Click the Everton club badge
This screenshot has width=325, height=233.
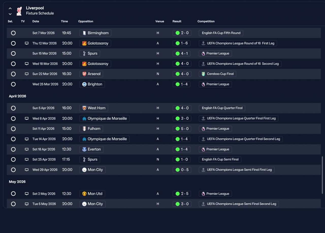click(84, 149)
